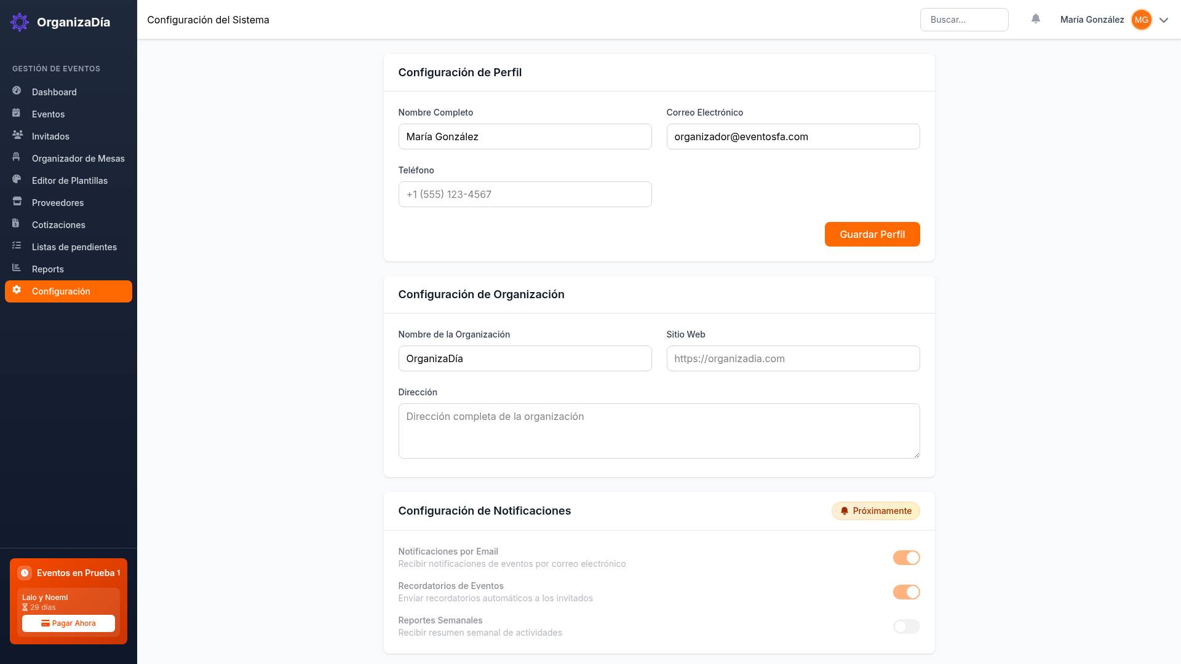Screen dimensions: 1181x664
Task: View Proveedores section
Action: pos(58,202)
